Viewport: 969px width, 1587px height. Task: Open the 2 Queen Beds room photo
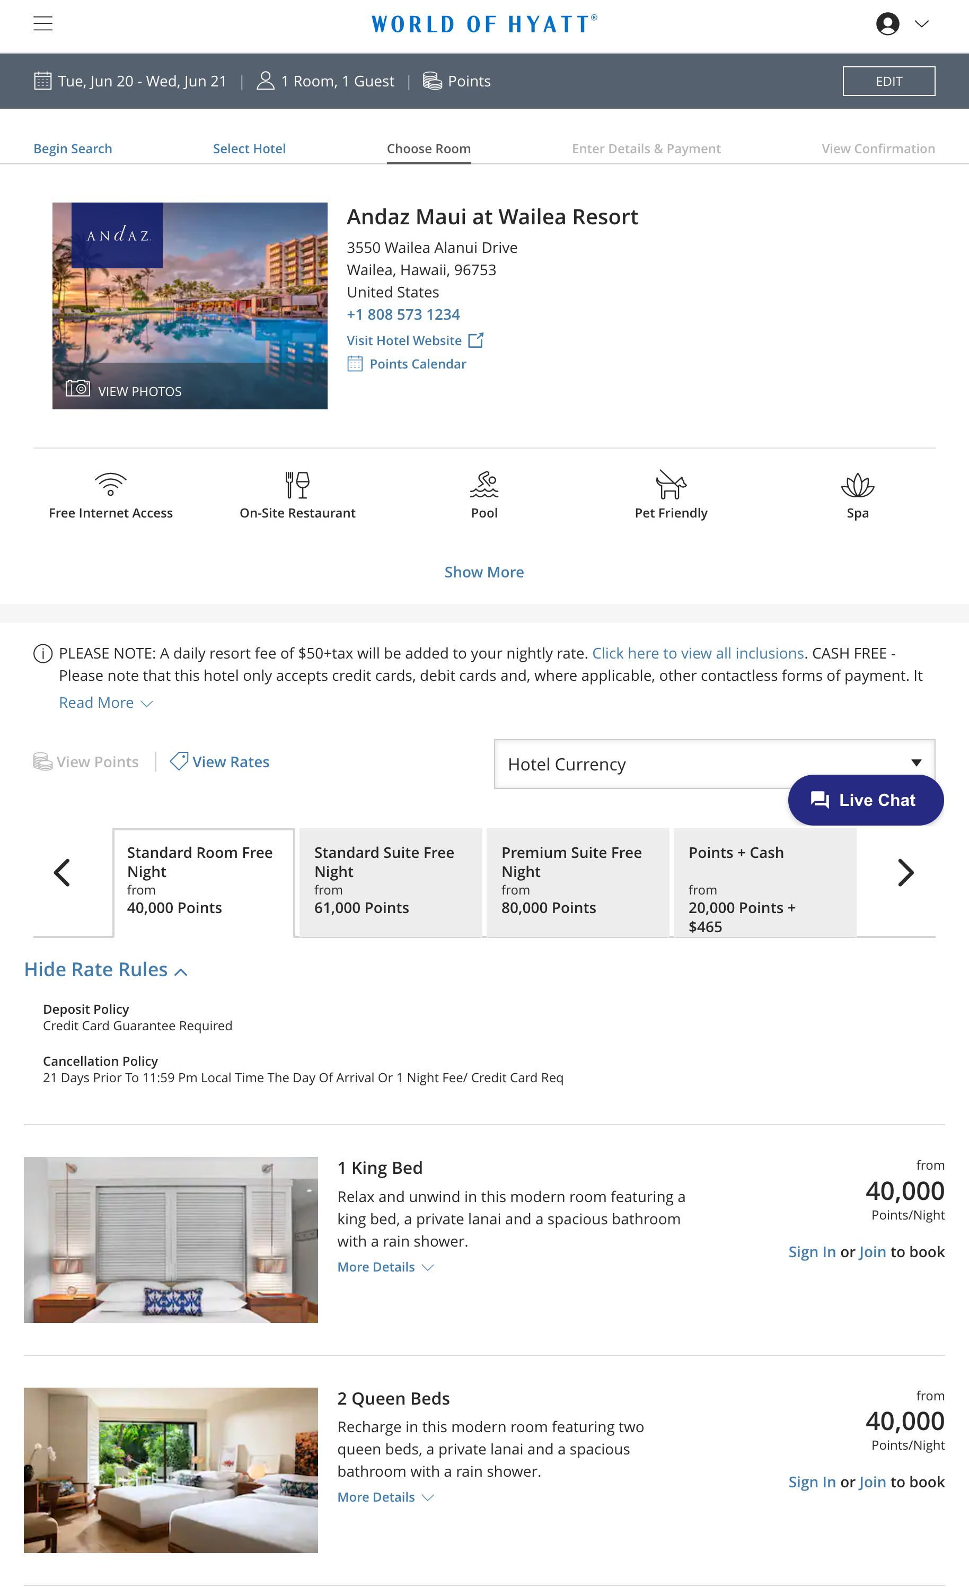click(x=171, y=1470)
